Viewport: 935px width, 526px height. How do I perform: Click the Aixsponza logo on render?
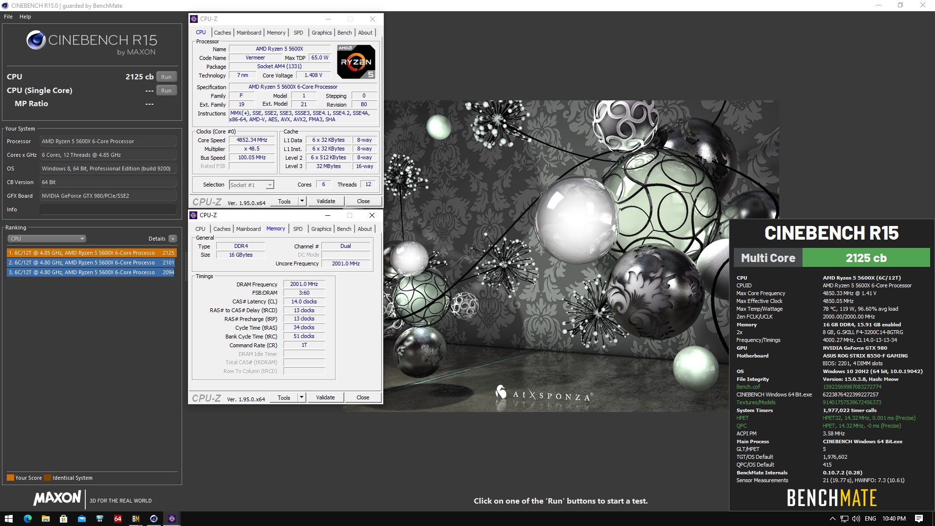coord(543,394)
